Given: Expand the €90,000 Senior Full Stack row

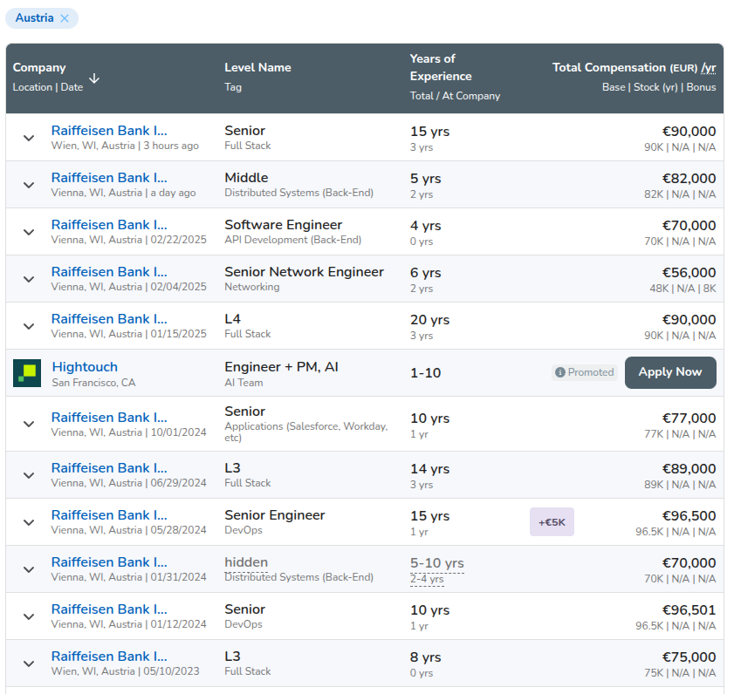Looking at the screenshot, I should click(29, 138).
